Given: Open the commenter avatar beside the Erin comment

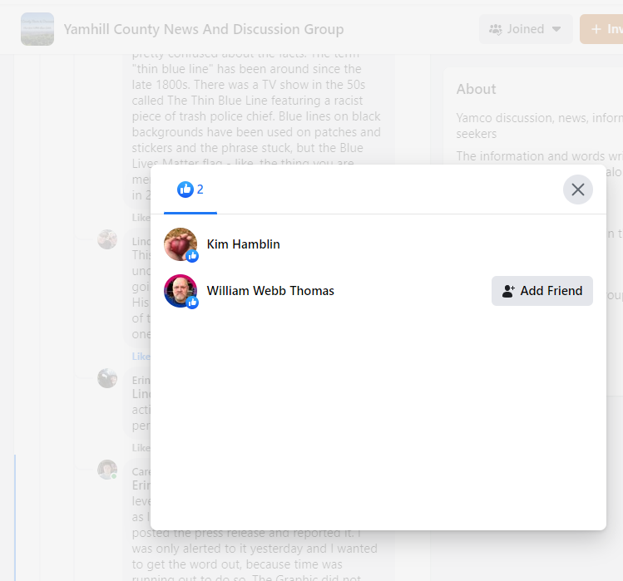Looking at the screenshot, I should (107, 378).
